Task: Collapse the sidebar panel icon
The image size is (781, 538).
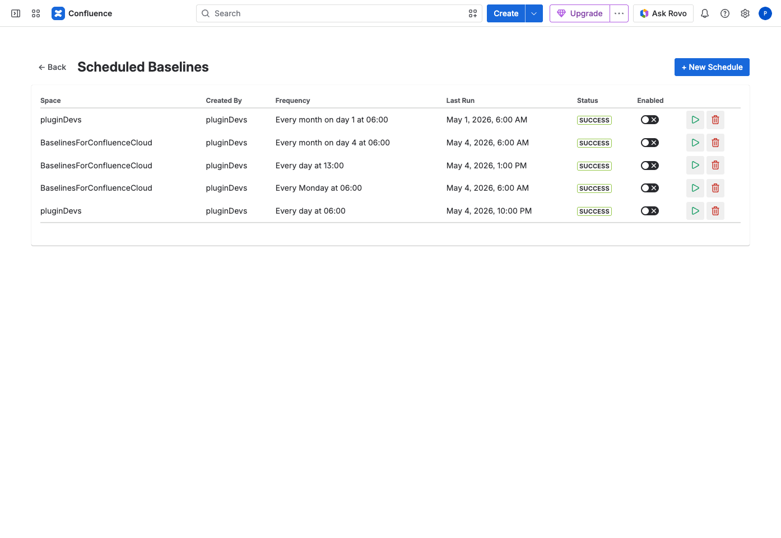Action: point(16,13)
